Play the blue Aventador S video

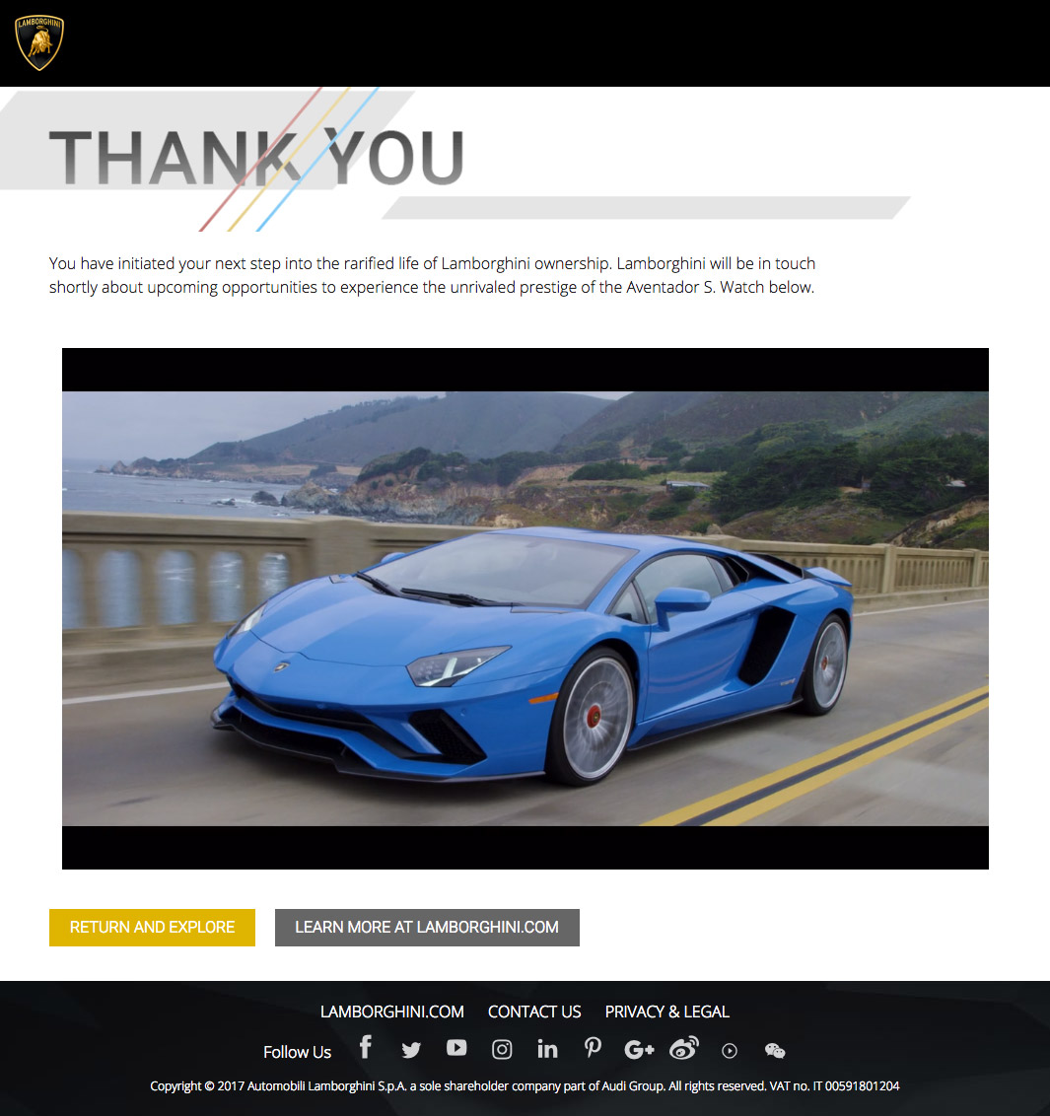(525, 608)
